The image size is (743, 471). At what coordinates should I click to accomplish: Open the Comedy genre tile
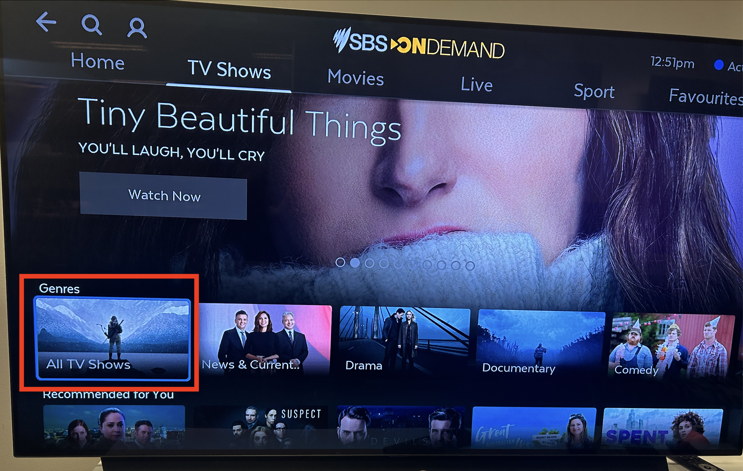[672, 346]
